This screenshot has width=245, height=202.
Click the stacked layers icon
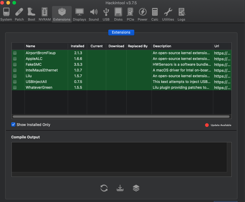(136, 188)
